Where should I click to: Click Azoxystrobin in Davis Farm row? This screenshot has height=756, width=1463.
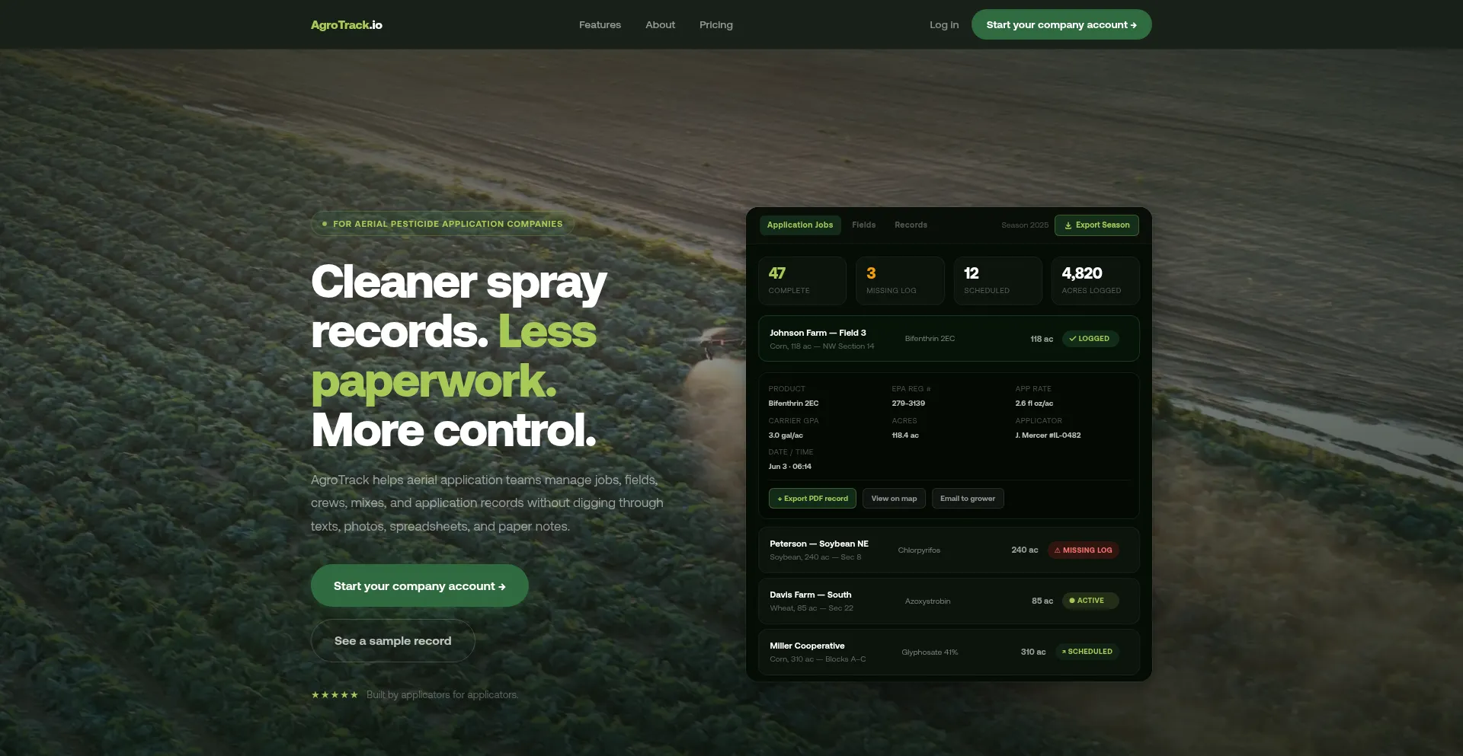point(927,601)
